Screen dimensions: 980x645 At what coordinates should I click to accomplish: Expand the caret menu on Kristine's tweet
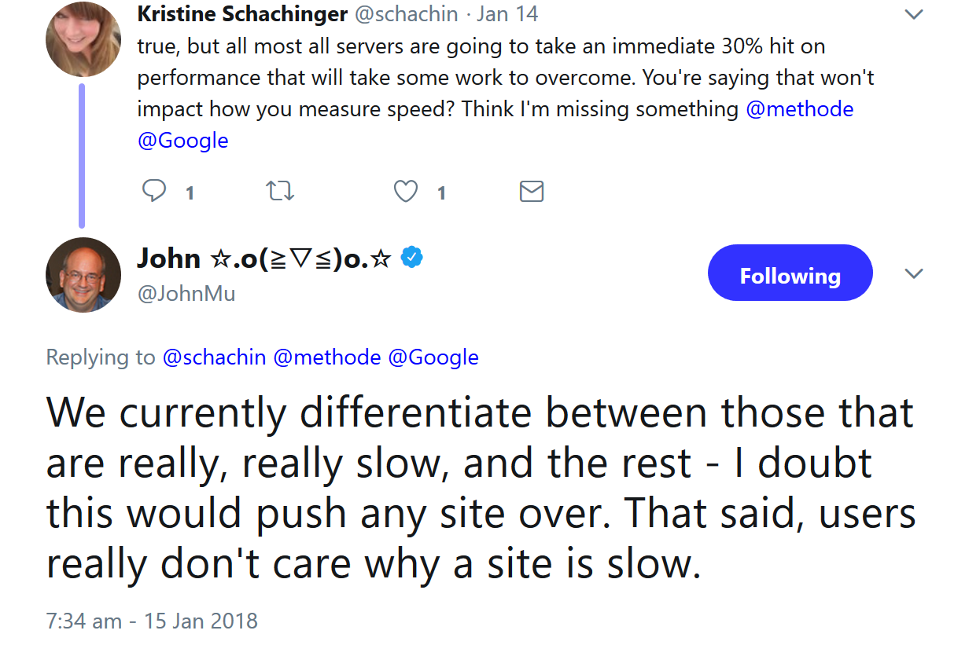tap(914, 13)
